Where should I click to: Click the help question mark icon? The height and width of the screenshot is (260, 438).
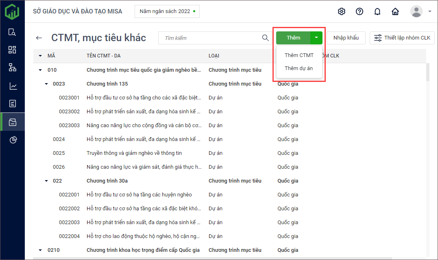[x=360, y=11]
